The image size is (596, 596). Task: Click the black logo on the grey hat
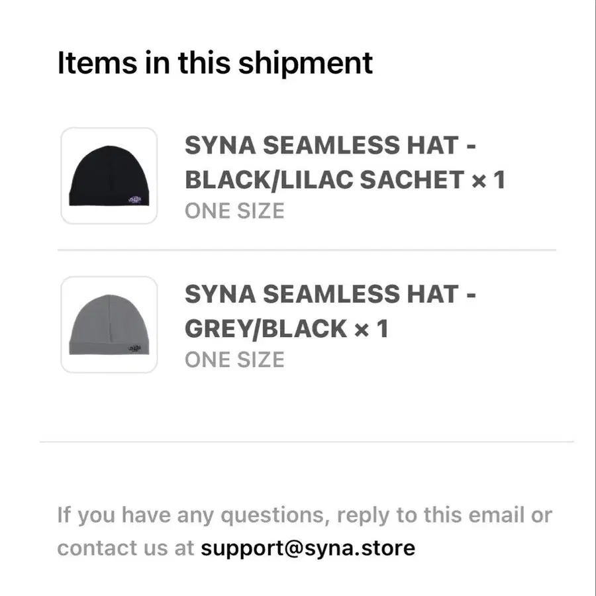(135, 348)
